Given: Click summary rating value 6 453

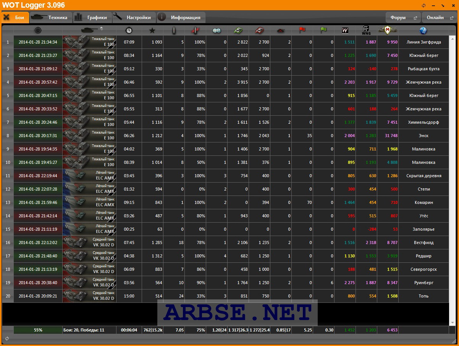Looking at the screenshot, I should click(392, 330).
